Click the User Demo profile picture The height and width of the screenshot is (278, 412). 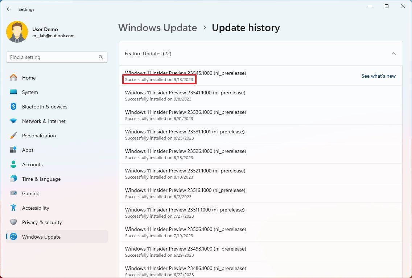tap(17, 32)
